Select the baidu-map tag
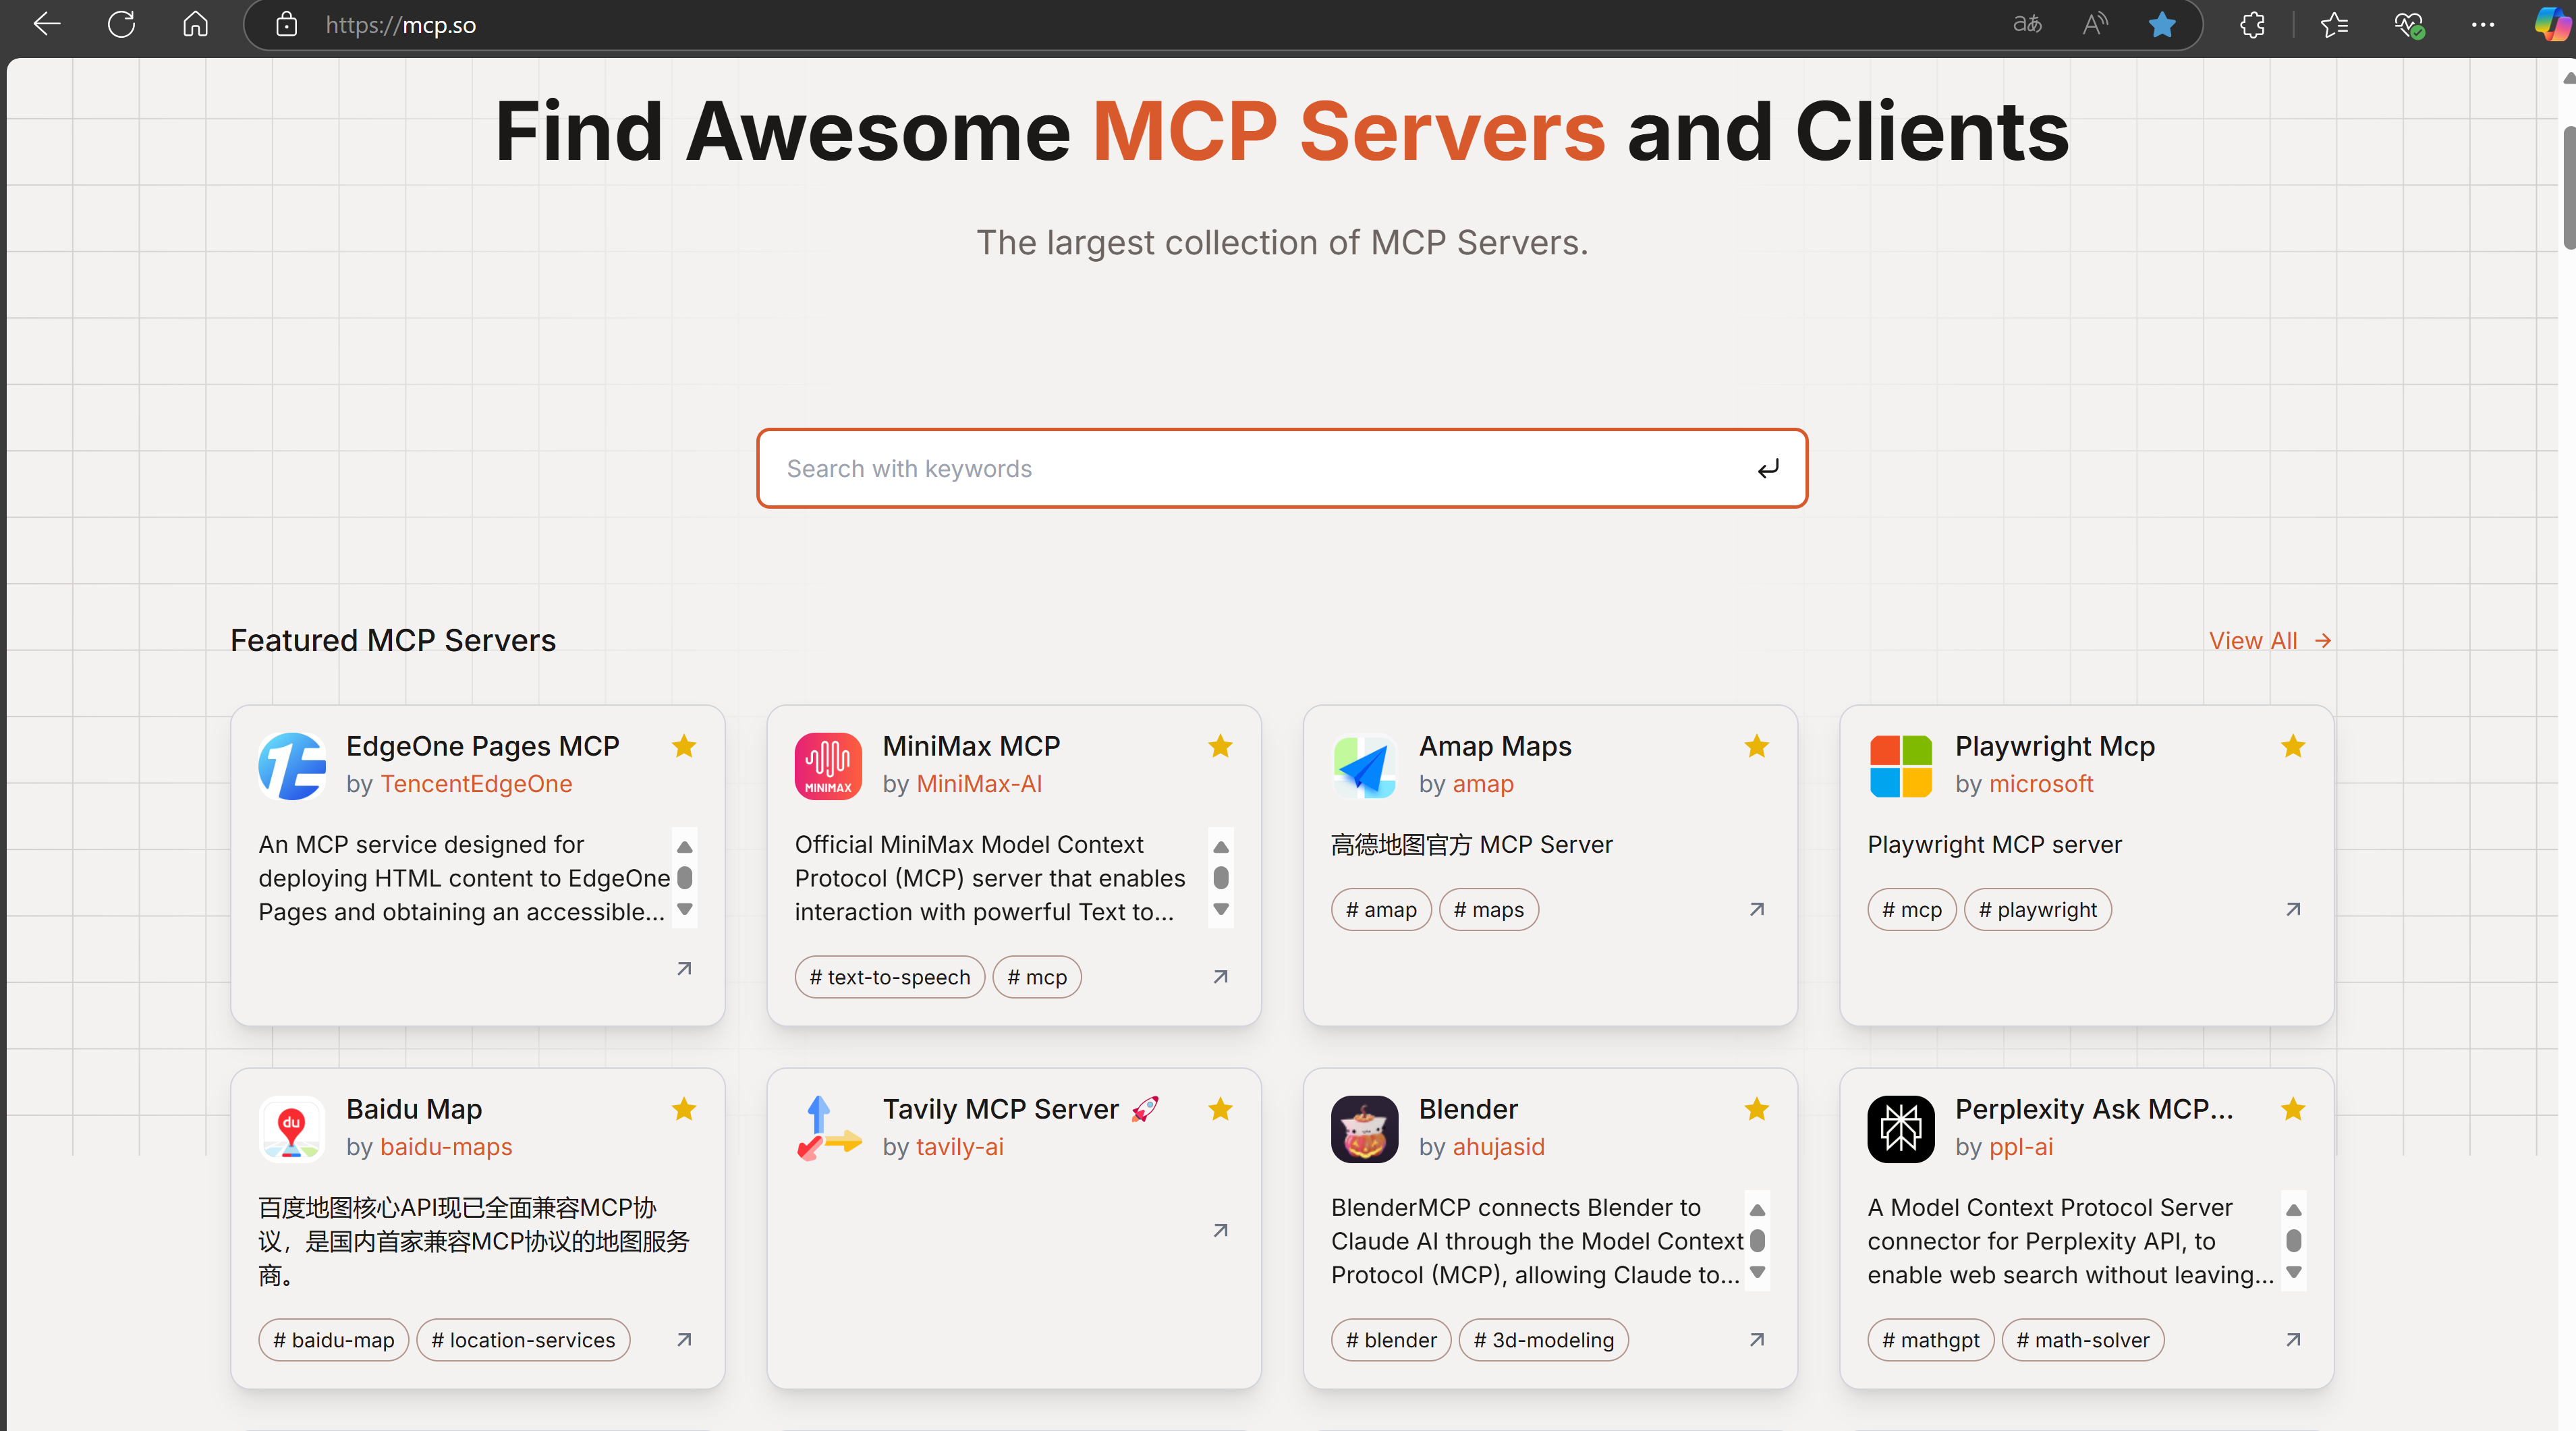This screenshot has height=1431, width=2576. [x=334, y=1340]
